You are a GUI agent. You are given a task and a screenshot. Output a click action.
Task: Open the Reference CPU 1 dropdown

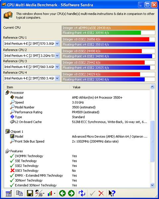coord(57,43)
